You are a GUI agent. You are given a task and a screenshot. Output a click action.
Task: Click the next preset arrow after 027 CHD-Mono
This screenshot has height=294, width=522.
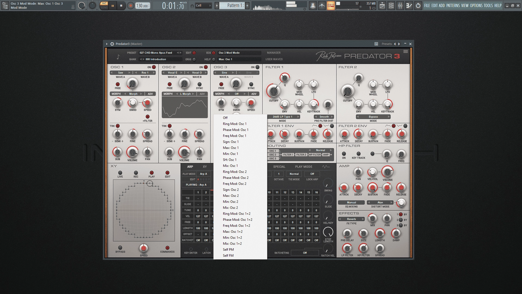(x=180, y=53)
